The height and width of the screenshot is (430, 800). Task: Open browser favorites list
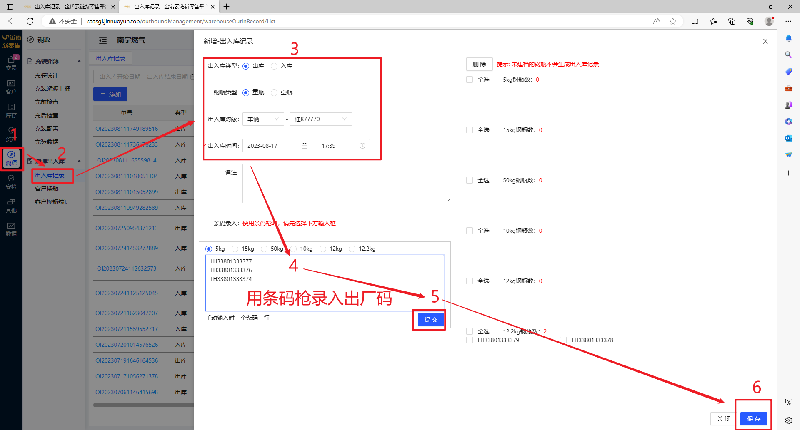(x=713, y=21)
